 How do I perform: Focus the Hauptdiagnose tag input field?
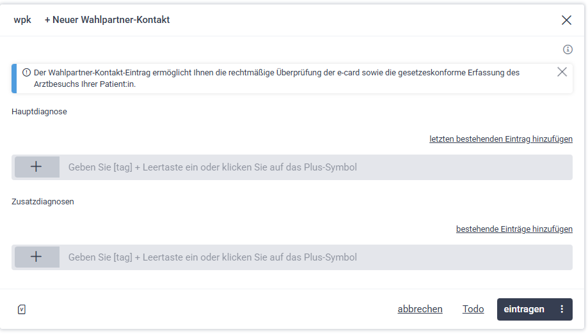(314, 167)
